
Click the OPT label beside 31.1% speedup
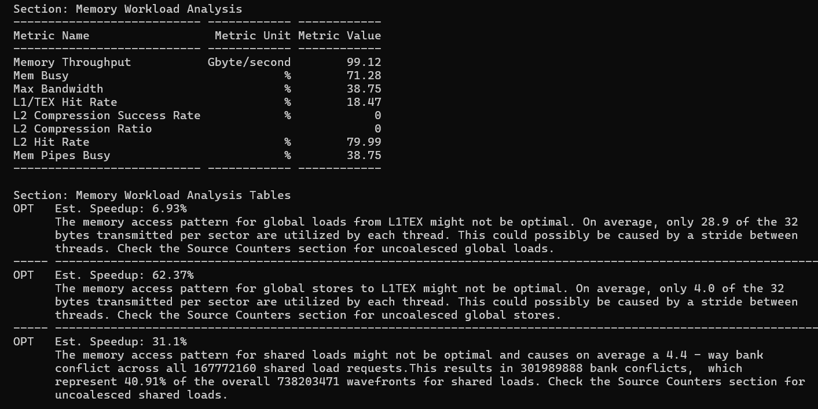[x=24, y=342]
